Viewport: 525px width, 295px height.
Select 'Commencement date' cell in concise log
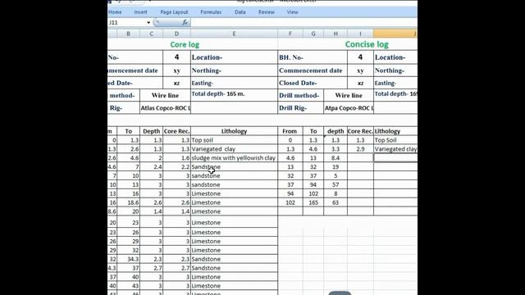point(313,70)
